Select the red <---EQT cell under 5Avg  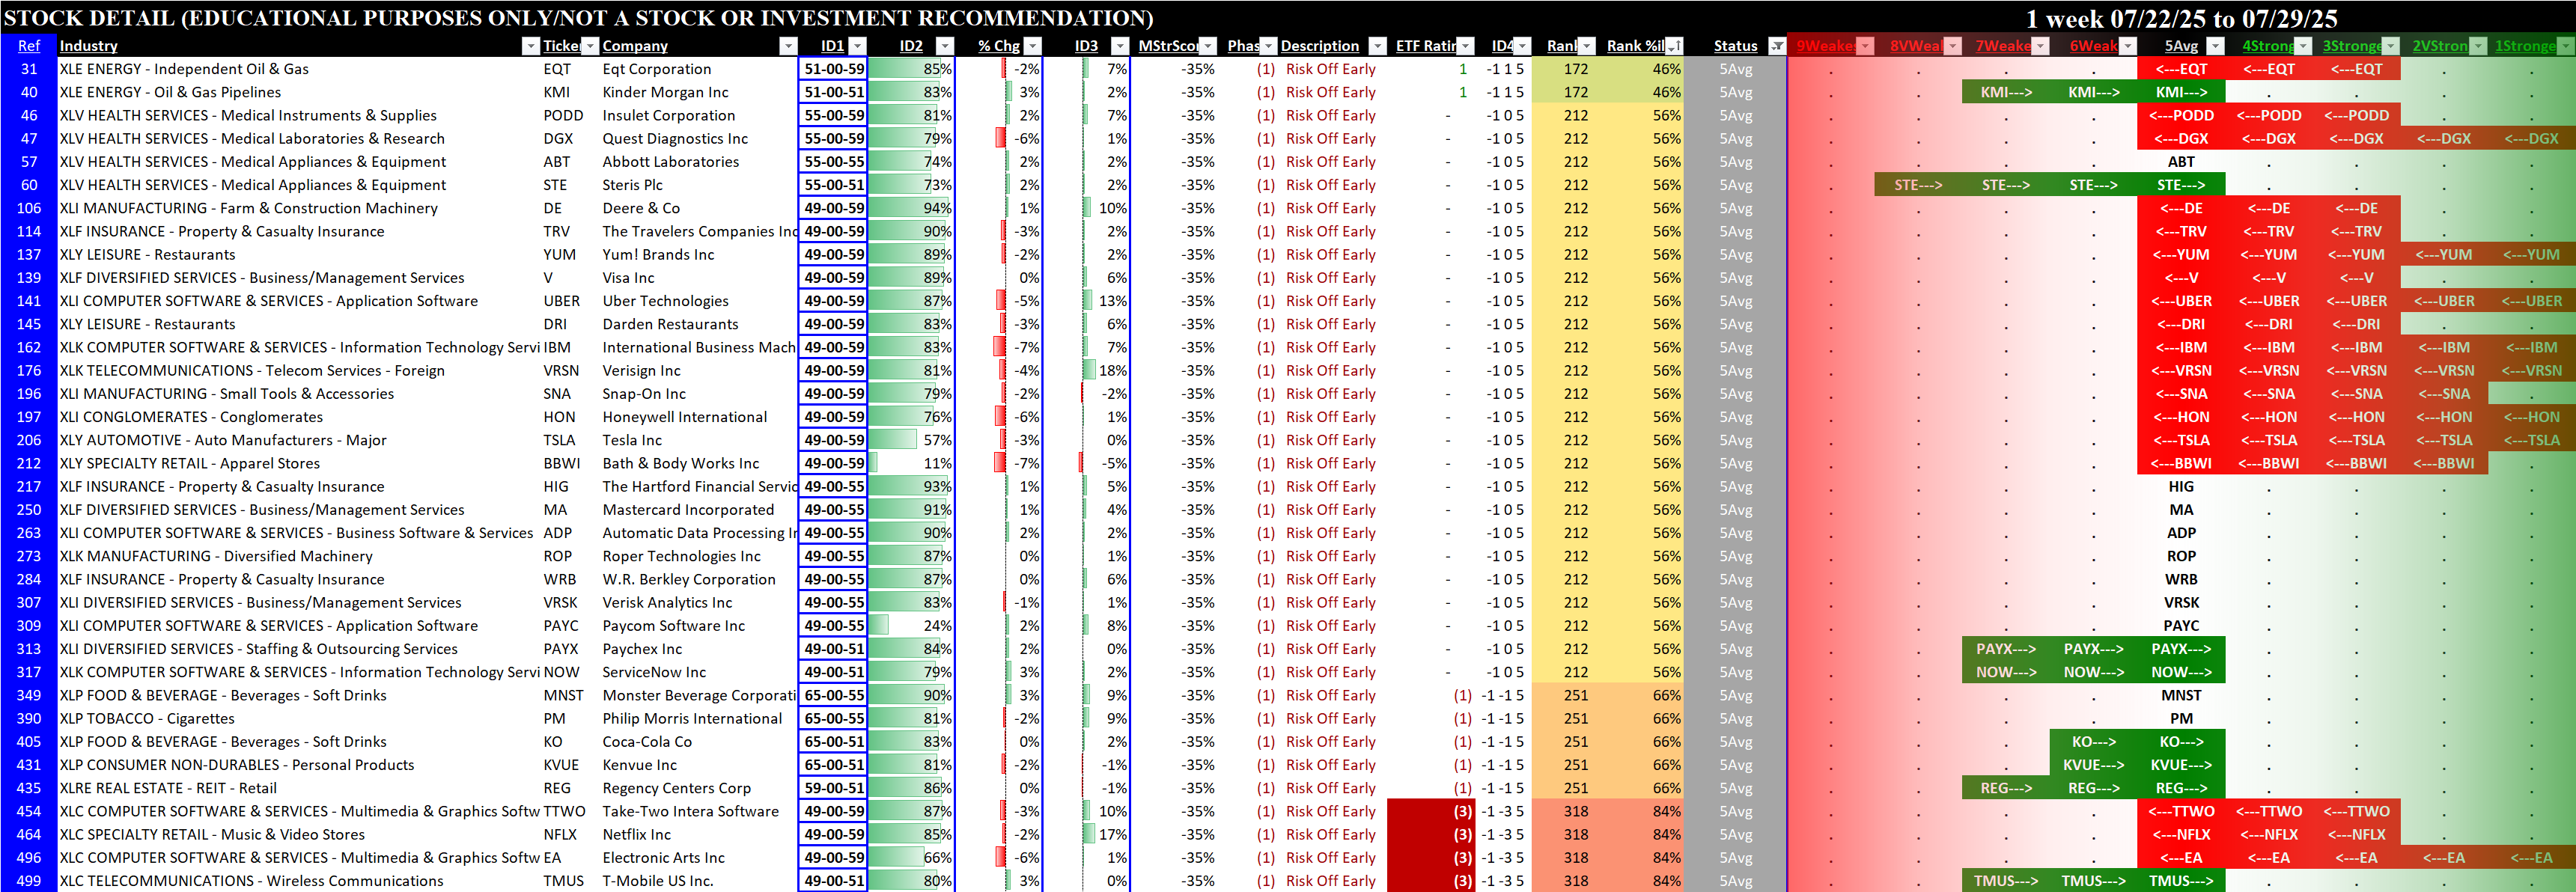pyautogui.click(x=2181, y=69)
